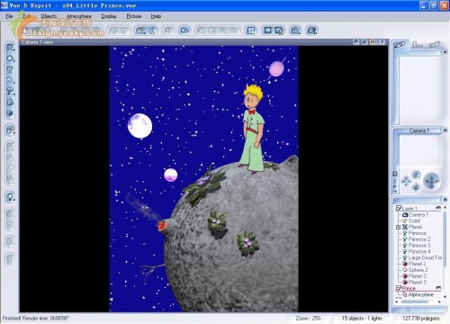Screen dimensions: 450x324
Task: Expand the Planet group in tree
Action: 399,227
